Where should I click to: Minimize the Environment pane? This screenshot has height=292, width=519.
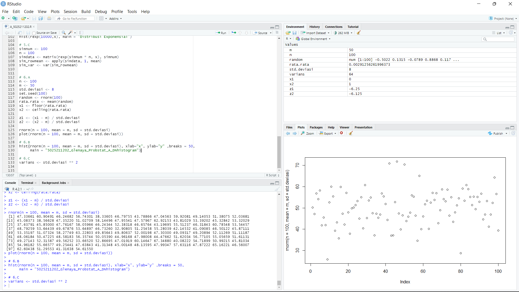[x=507, y=27]
